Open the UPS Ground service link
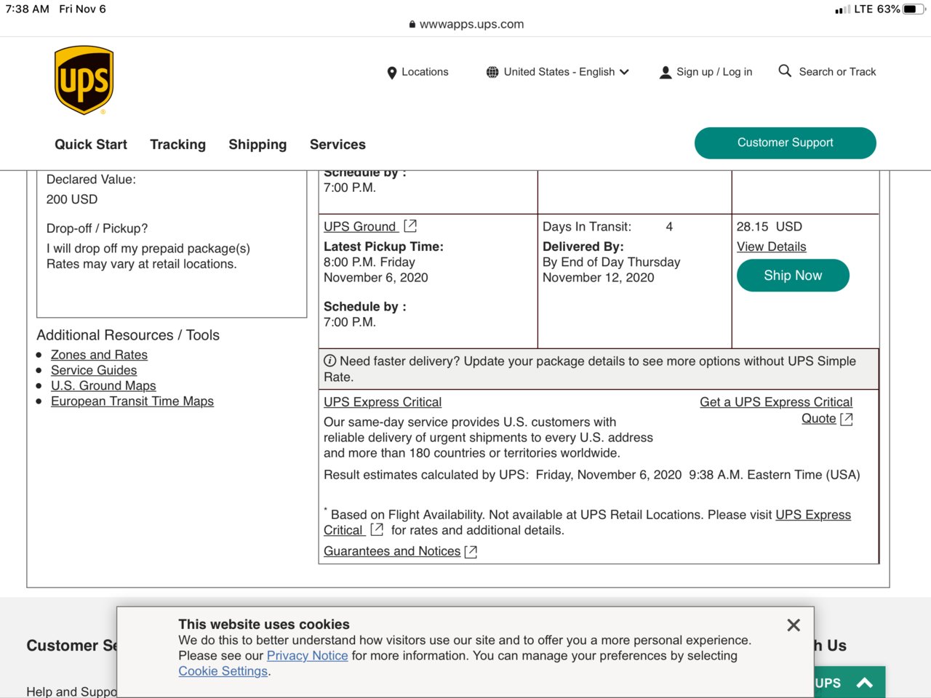931x698 pixels. (360, 227)
